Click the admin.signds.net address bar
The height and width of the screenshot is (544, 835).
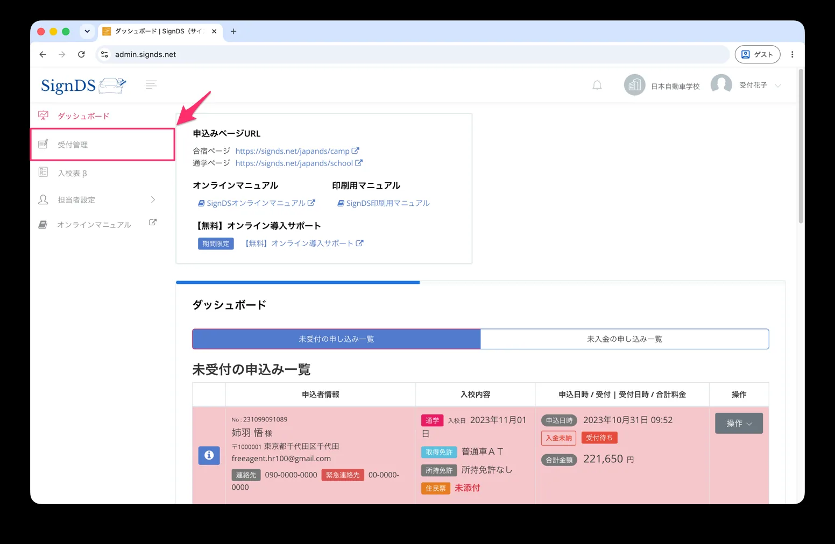pos(412,54)
